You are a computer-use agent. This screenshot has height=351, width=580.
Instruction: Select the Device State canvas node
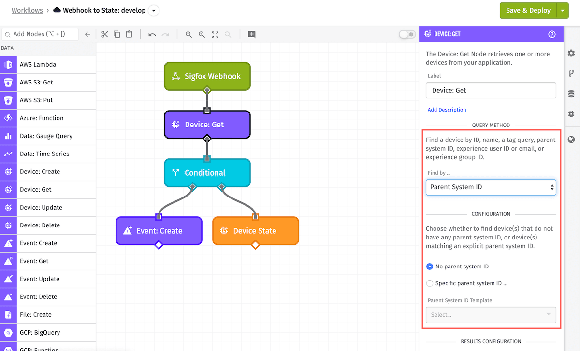point(256,231)
